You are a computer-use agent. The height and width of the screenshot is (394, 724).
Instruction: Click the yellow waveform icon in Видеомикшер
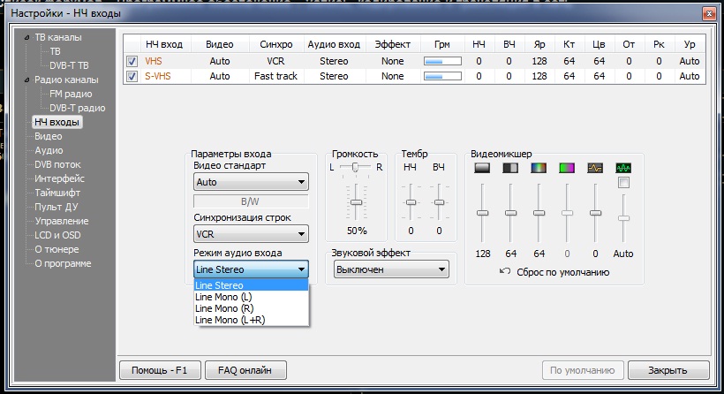pos(595,168)
